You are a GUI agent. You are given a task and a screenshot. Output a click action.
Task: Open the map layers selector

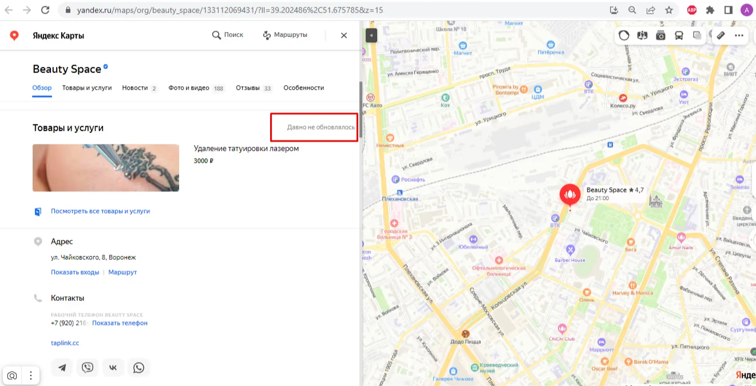coord(697,35)
